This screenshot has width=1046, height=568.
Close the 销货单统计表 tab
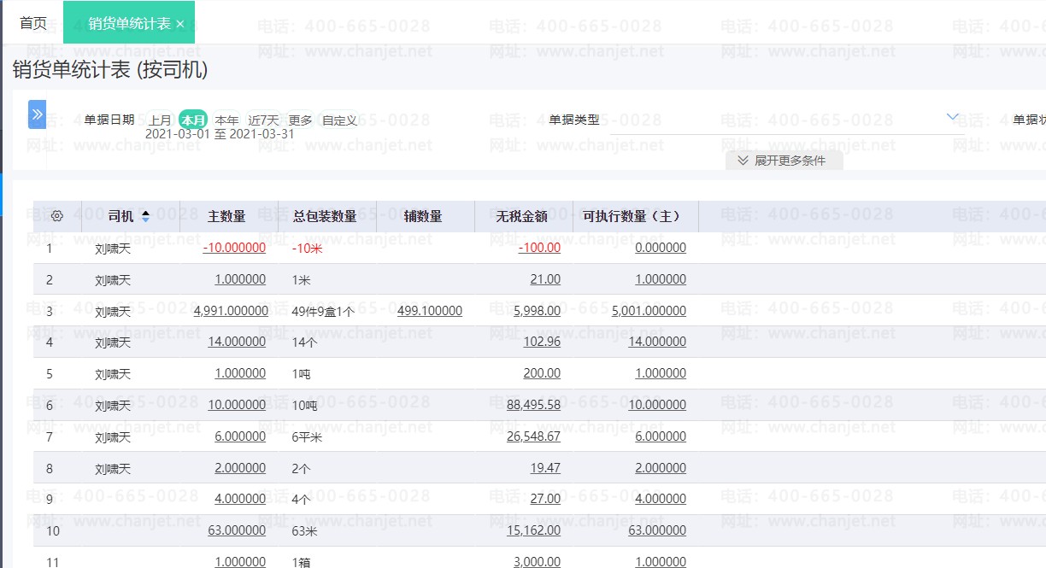[x=179, y=24]
